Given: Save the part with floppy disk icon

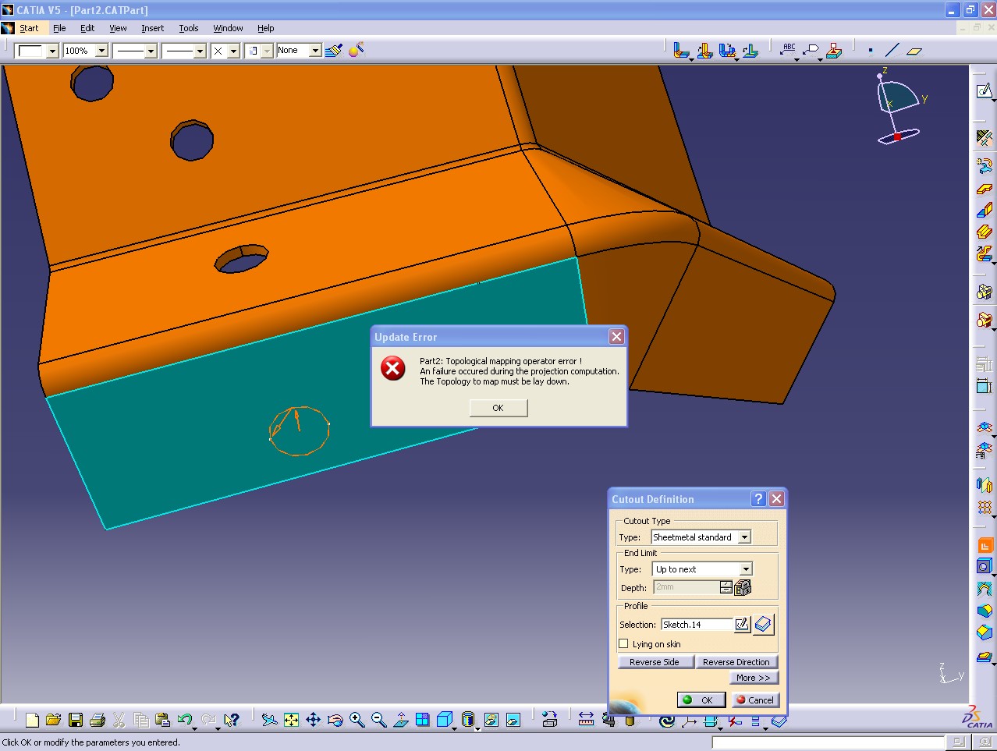Looking at the screenshot, I should click(x=76, y=720).
